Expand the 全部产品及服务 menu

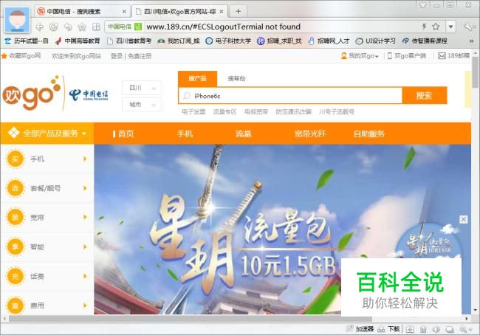(47, 134)
